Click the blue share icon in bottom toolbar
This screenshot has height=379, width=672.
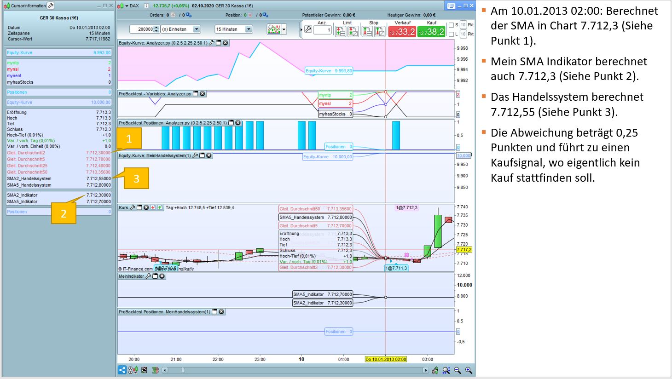pos(122,370)
